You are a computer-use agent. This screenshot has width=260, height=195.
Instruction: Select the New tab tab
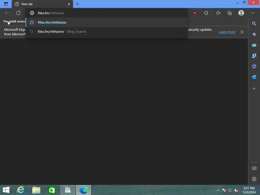click(x=42, y=4)
